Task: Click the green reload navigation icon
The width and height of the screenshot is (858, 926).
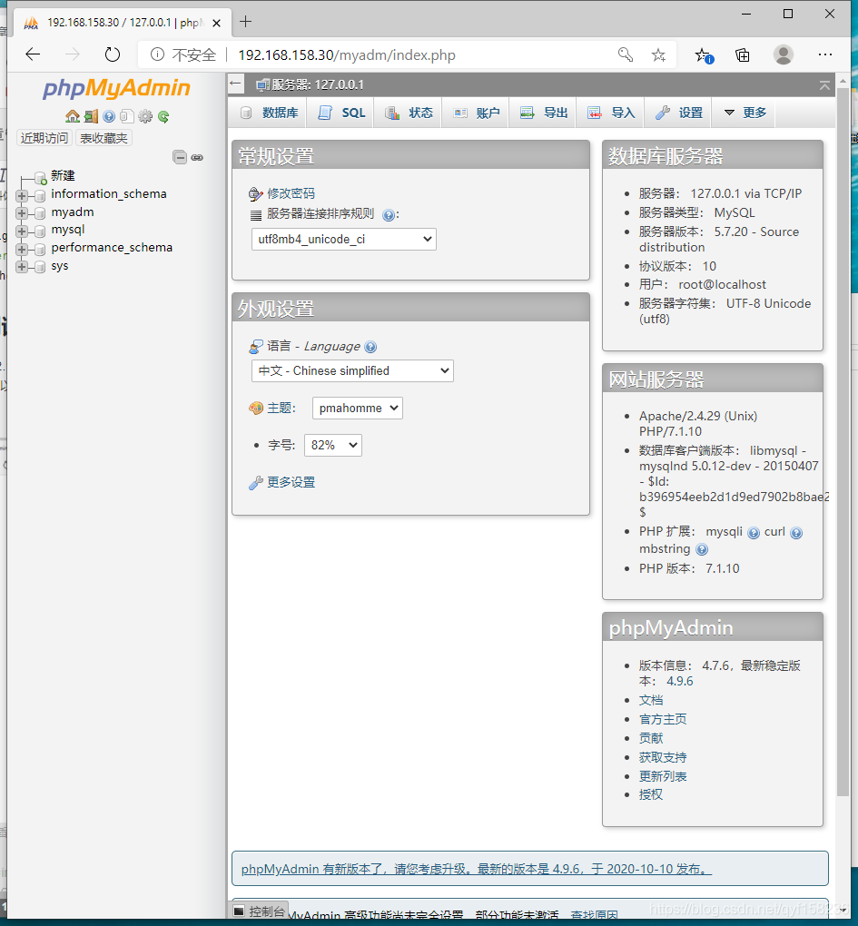Action: [163, 116]
